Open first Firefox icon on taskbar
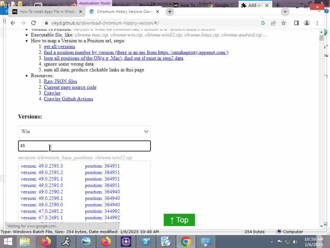The width and height of the screenshot is (330, 248). pyautogui.click(x=46, y=242)
